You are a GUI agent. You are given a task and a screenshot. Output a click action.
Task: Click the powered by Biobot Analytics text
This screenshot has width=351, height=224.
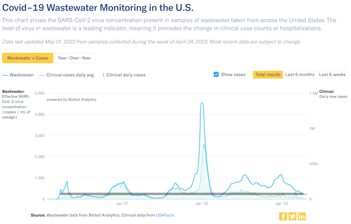click(71, 100)
